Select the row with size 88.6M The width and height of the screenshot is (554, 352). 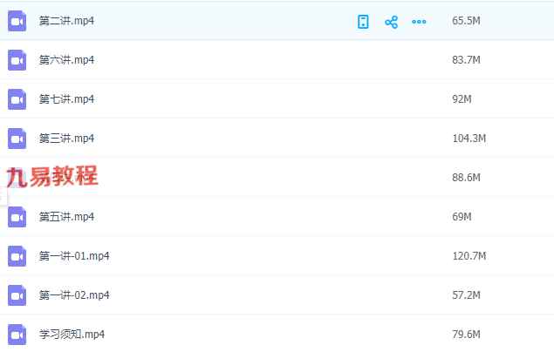click(277, 178)
